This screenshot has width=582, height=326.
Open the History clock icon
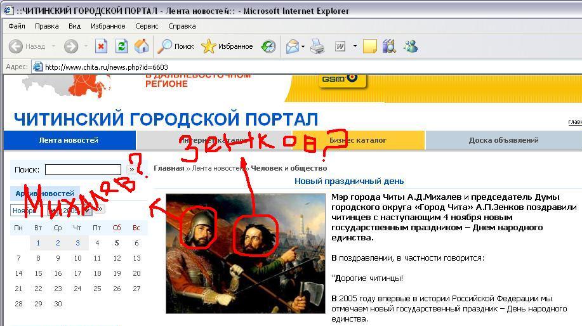(268, 46)
